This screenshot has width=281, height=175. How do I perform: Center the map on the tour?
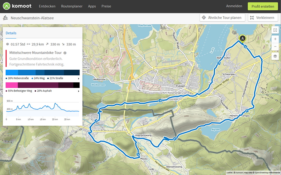click(275, 30)
